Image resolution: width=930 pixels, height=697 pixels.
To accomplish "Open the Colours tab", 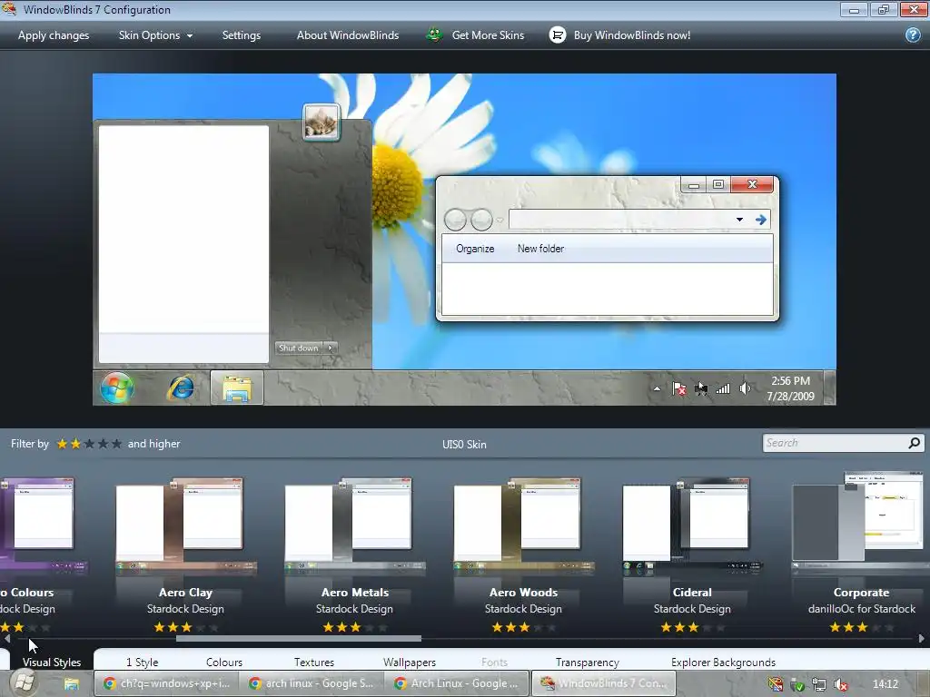I will (224, 662).
